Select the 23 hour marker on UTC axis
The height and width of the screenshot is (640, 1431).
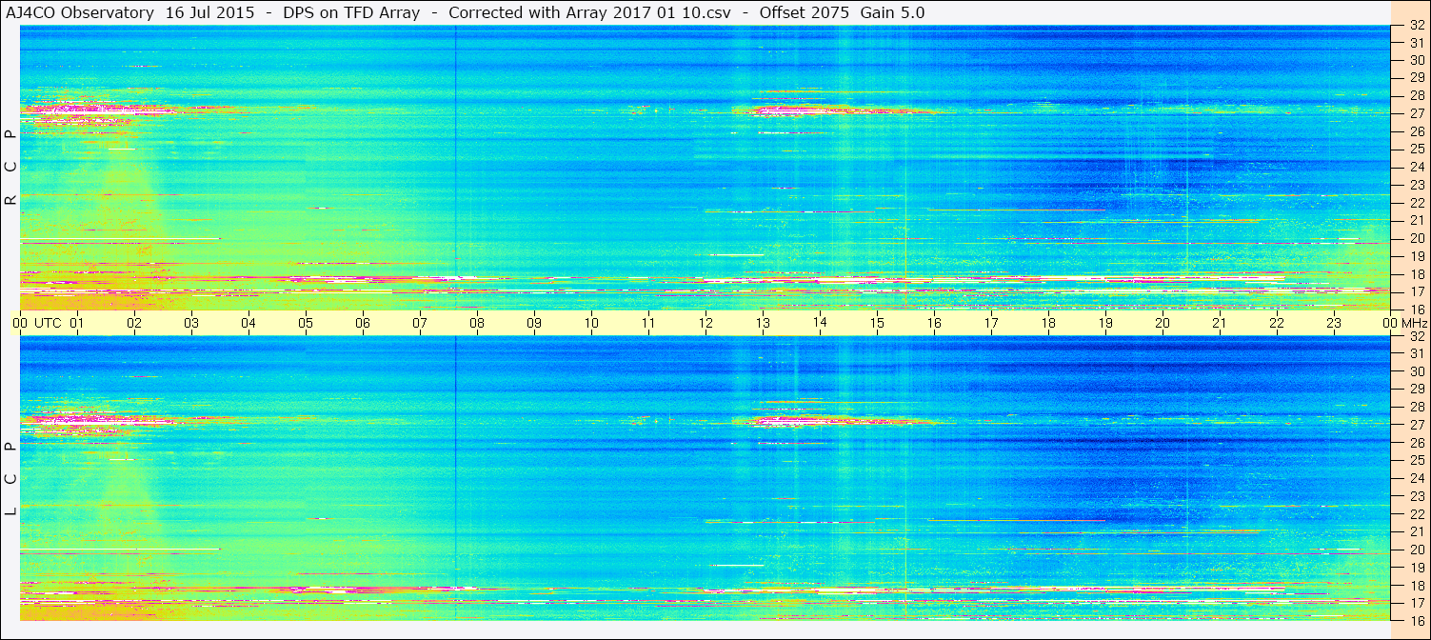[x=1334, y=324]
